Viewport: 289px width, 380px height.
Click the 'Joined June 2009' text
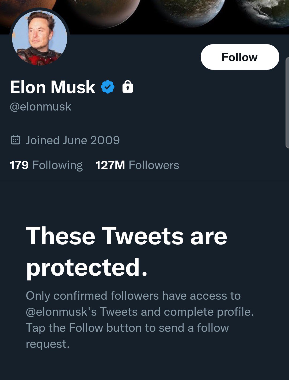pyautogui.click(x=73, y=140)
